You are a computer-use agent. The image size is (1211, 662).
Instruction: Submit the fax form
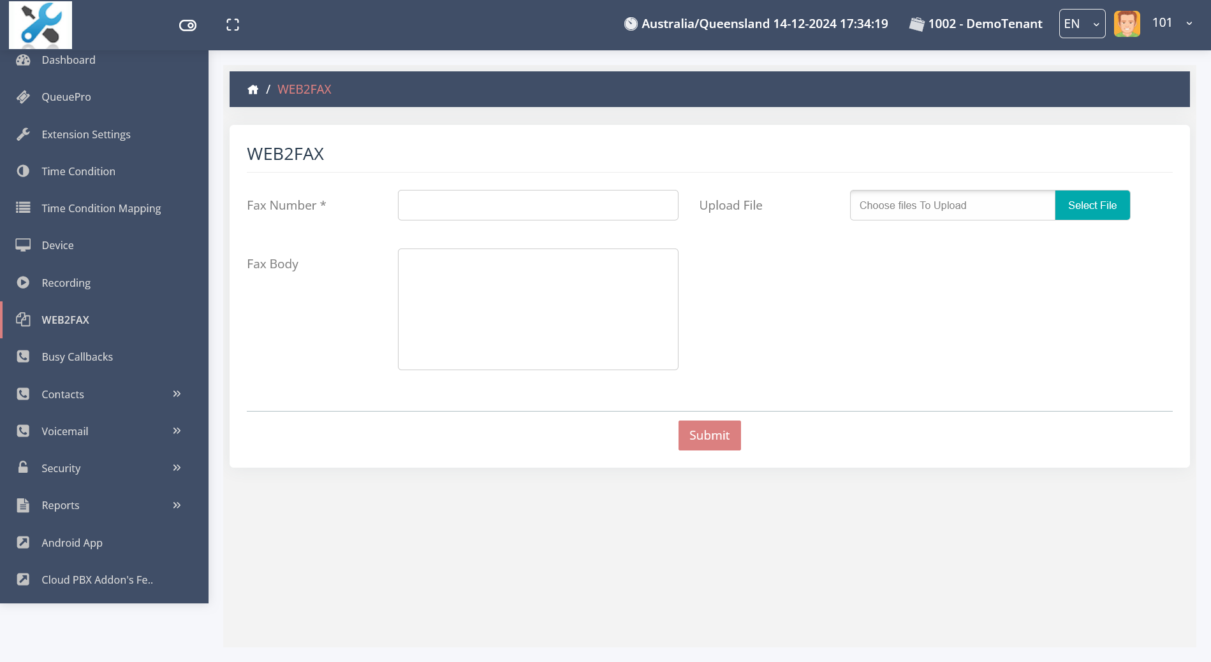pos(709,435)
